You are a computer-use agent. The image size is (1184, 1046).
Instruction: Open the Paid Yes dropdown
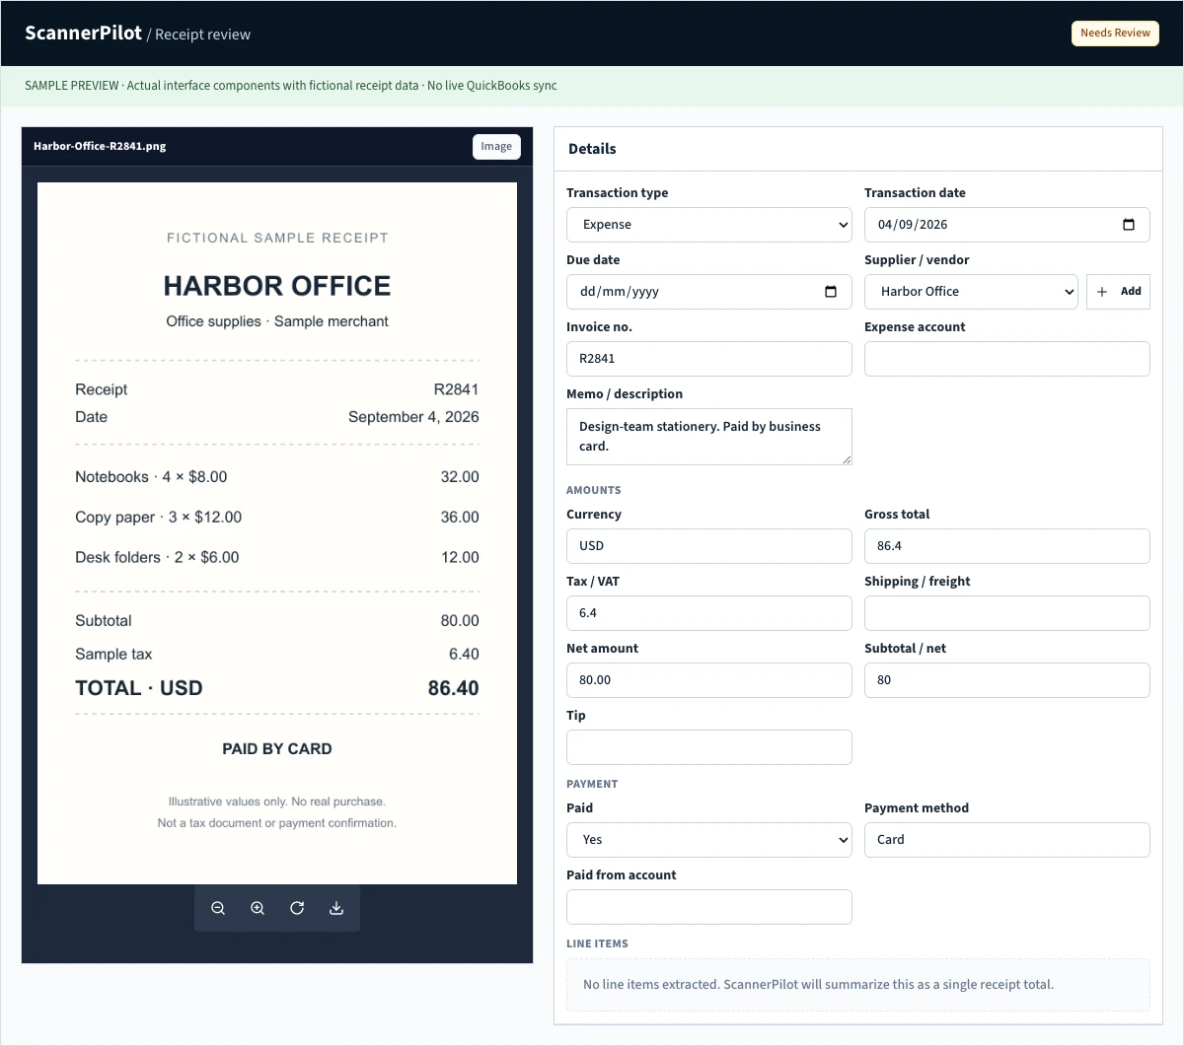709,840
